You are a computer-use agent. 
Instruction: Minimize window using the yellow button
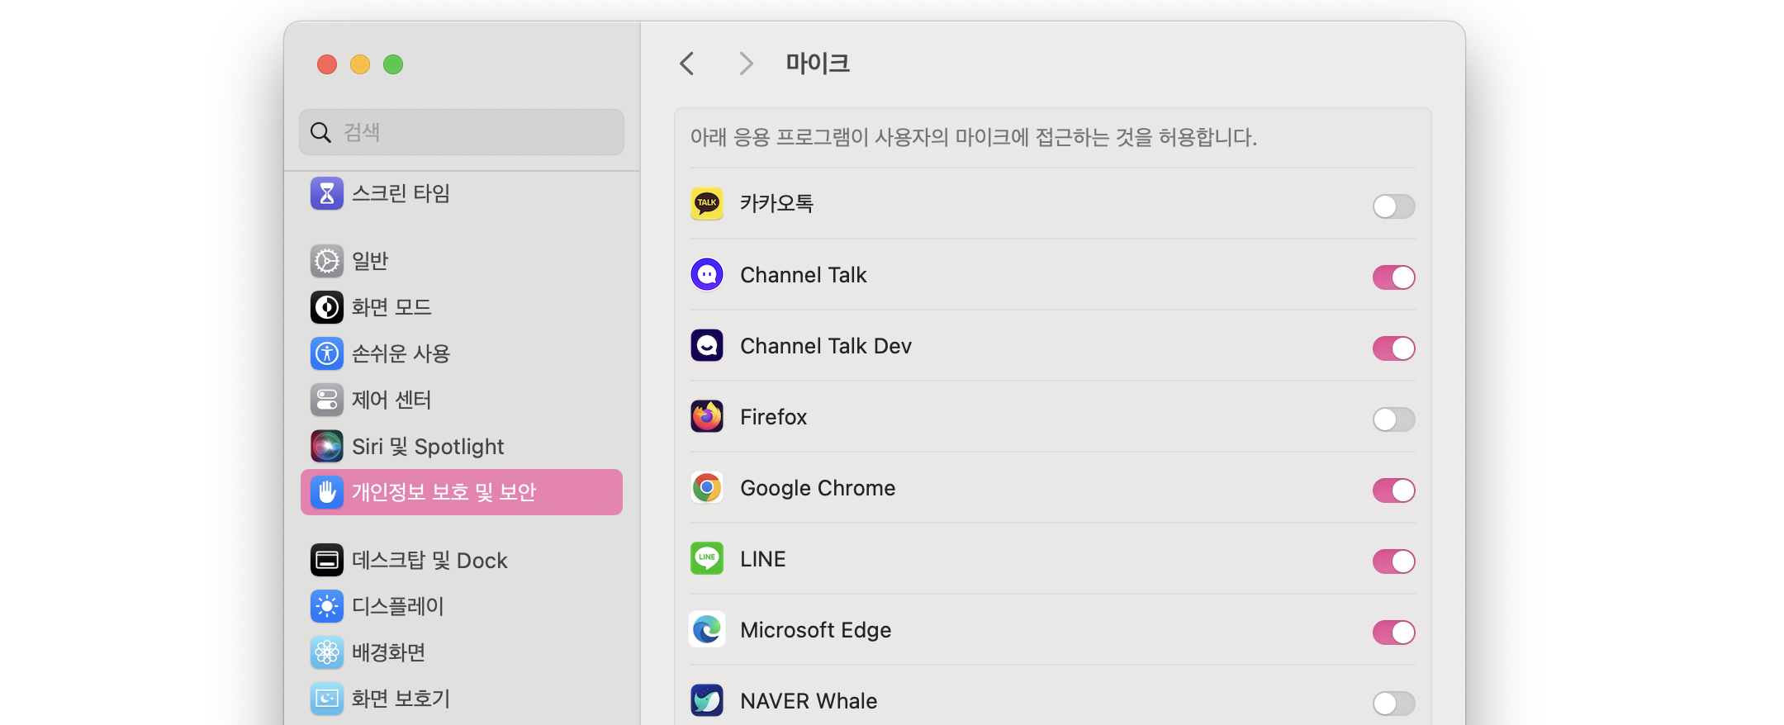[x=360, y=64]
